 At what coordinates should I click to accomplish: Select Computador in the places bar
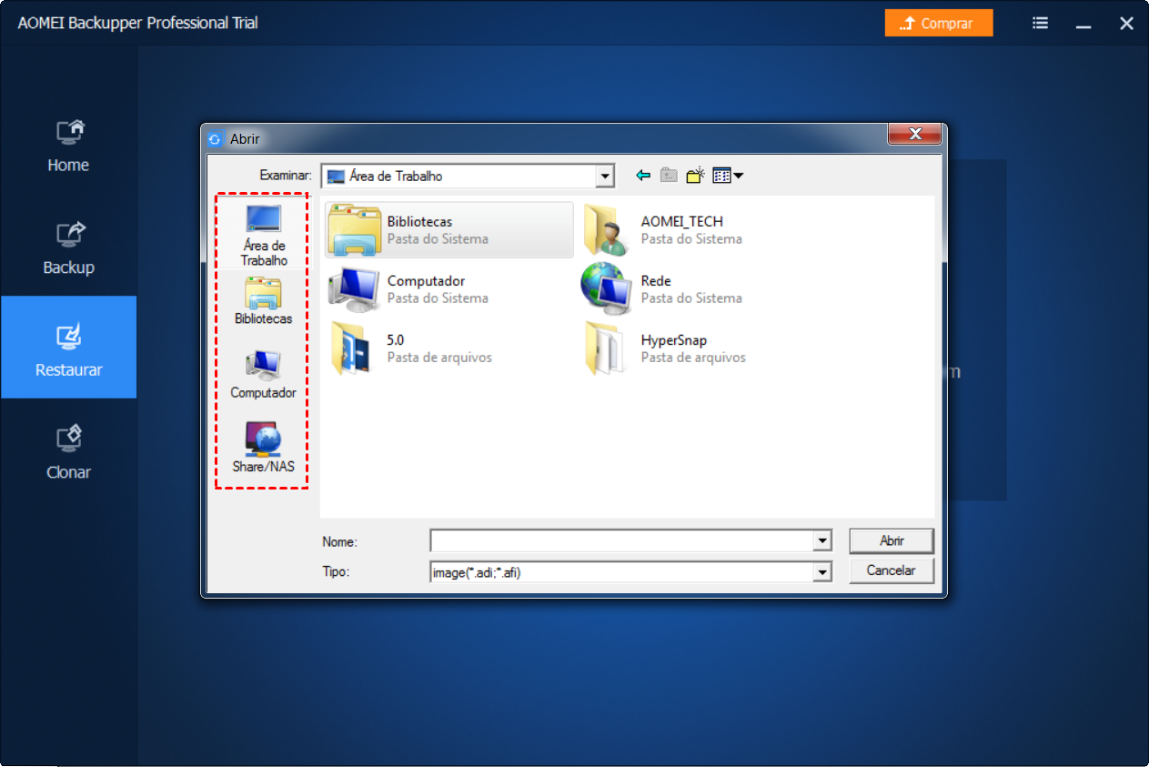(x=264, y=374)
